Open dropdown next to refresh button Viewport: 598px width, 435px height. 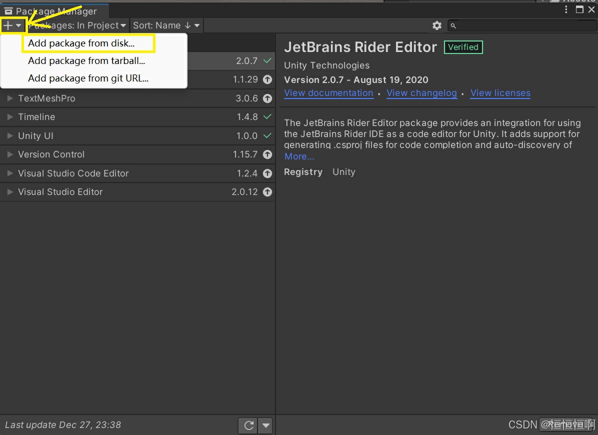tap(266, 425)
